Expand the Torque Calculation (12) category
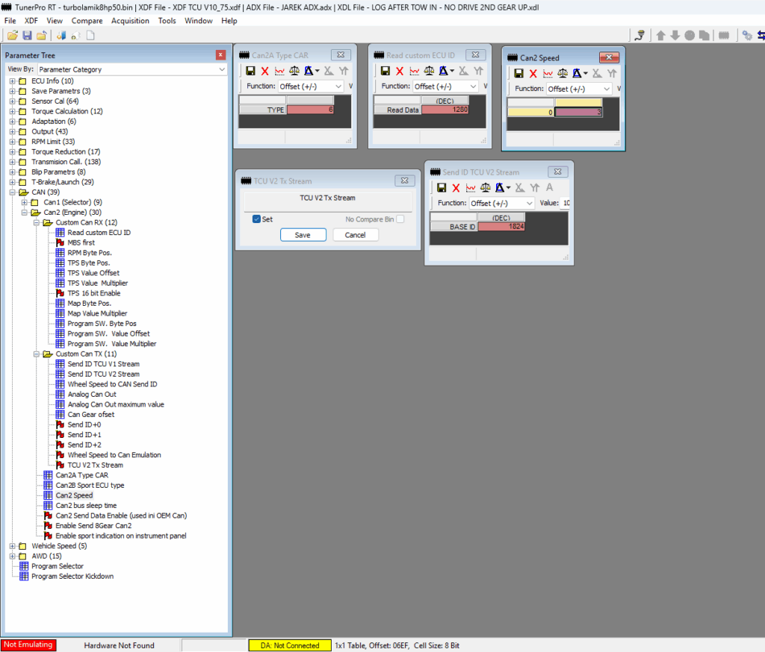 (12, 111)
